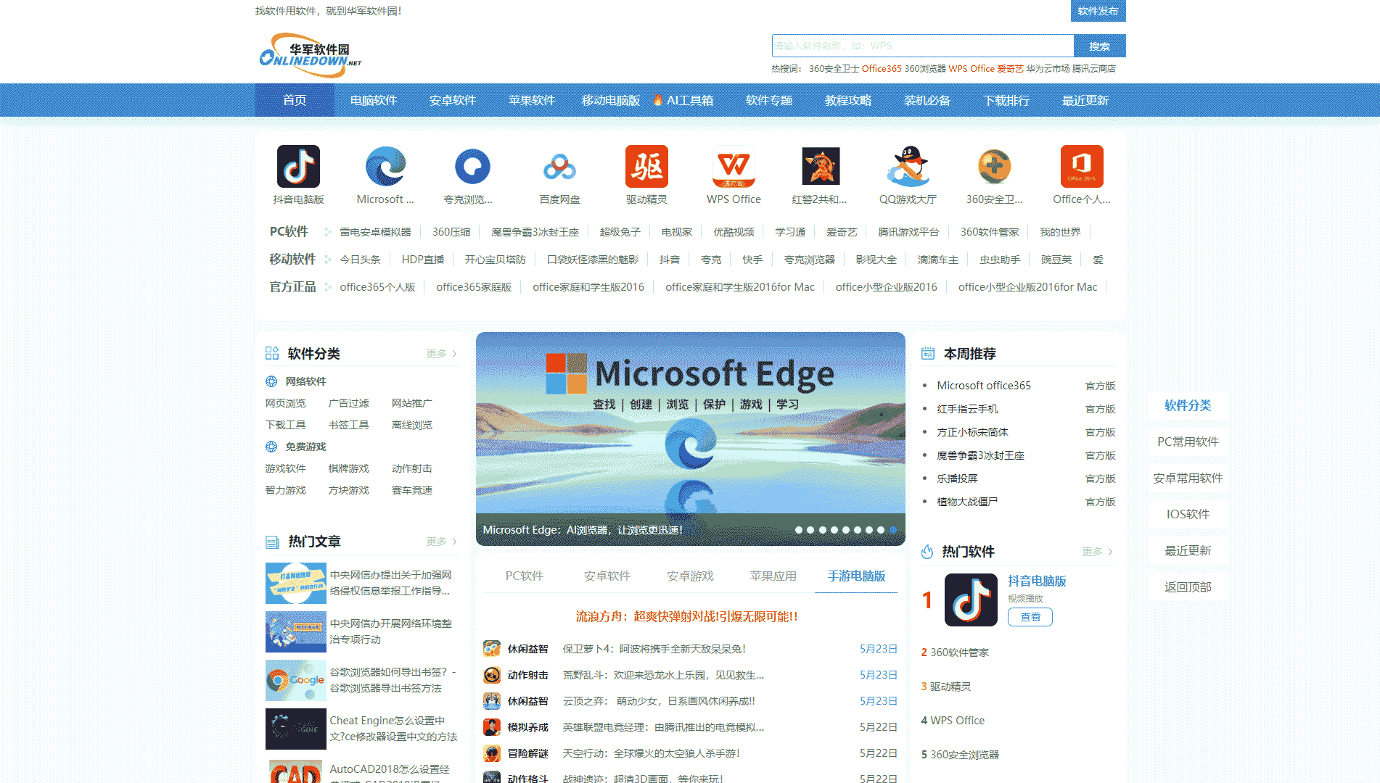Image resolution: width=1380 pixels, height=783 pixels.
Task: Expand 更多 in 热门软件 section
Action: [1097, 552]
